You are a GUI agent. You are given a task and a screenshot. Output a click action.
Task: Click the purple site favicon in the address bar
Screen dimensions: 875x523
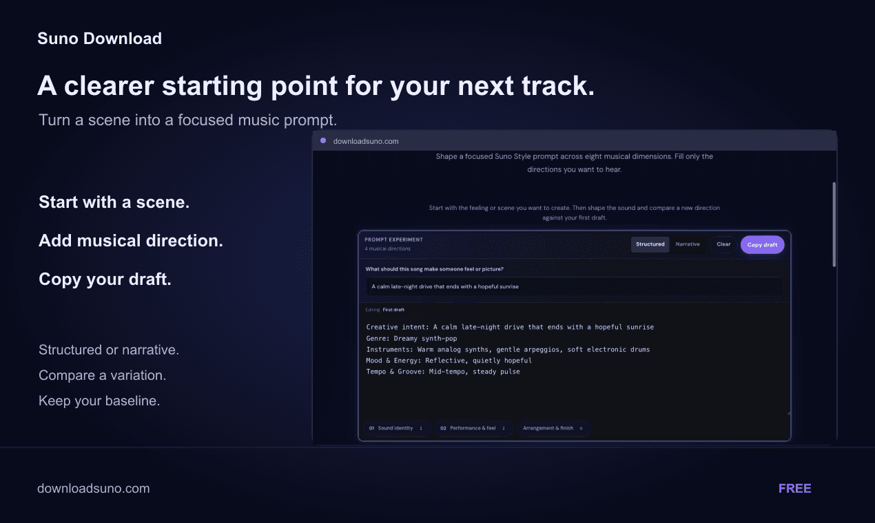coord(323,141)
